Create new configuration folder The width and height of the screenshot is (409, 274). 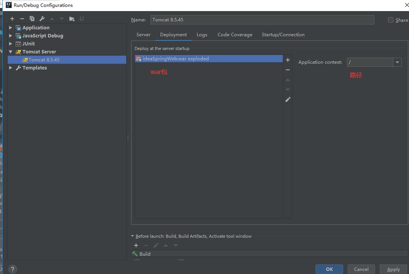[72, 19]
